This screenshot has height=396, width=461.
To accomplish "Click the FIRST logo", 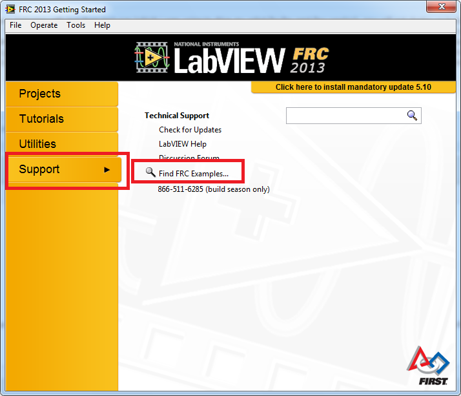I will click(428, 366).
